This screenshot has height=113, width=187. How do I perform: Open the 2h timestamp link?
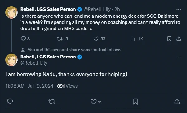tap(117, 9)
